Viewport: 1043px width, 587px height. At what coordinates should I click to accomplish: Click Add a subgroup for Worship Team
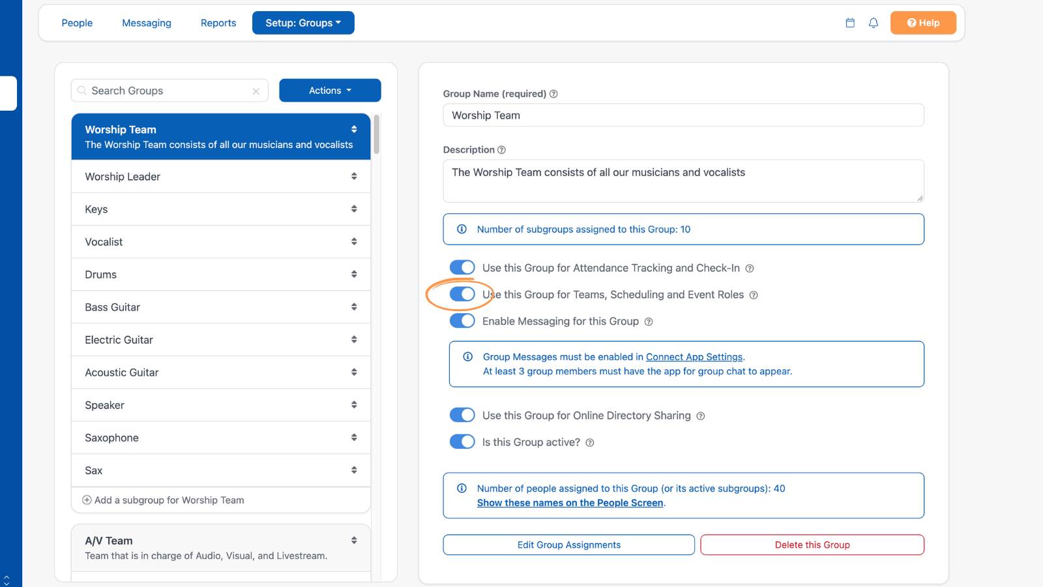pyautogui.click(x=163, y=500)
